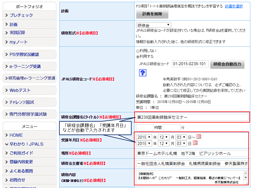Select the 利用する radio button
Screen dimensions: 253x188
pyautogui.click(x=138, y=56)
